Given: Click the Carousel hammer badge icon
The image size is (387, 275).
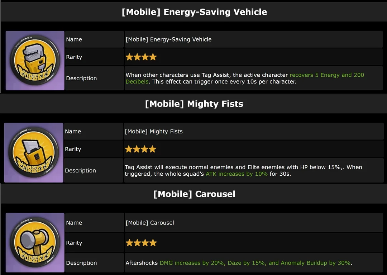Looking at the screenshot, I should pyautogui.click(x=35, y=243).
